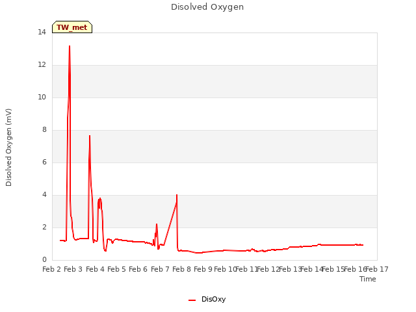Image resolution: width=416 pixels, height=312 pixels.
Task: Click the Disolved Oxygen chart title
Action: click(207, 7)
